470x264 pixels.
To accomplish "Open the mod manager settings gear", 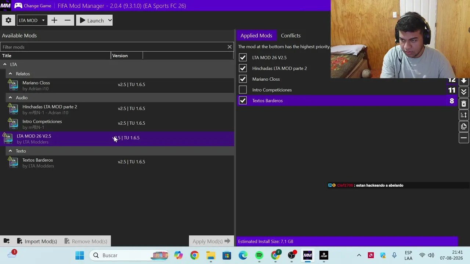I will (x=8, y=21).
